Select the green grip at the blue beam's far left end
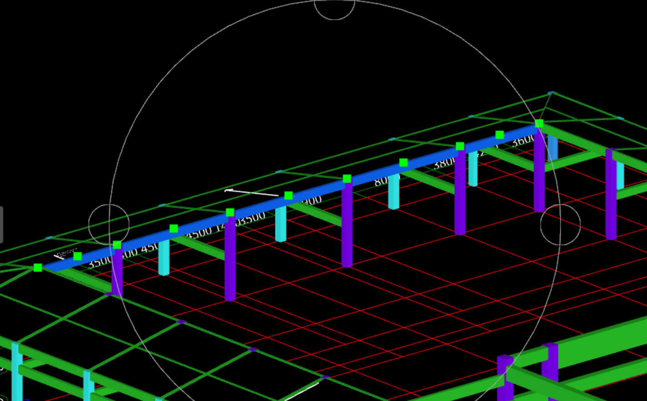Image resolution: width=647 pixels, height=401 pixels. 38,268
